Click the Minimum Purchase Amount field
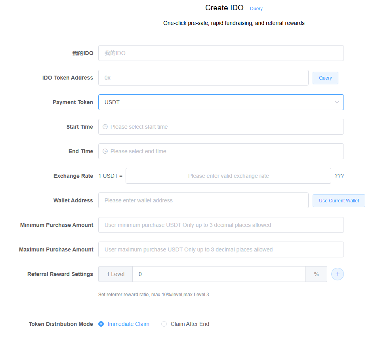Image resolution: width=376 pixels, height=337 pixels. coord(221,225)
